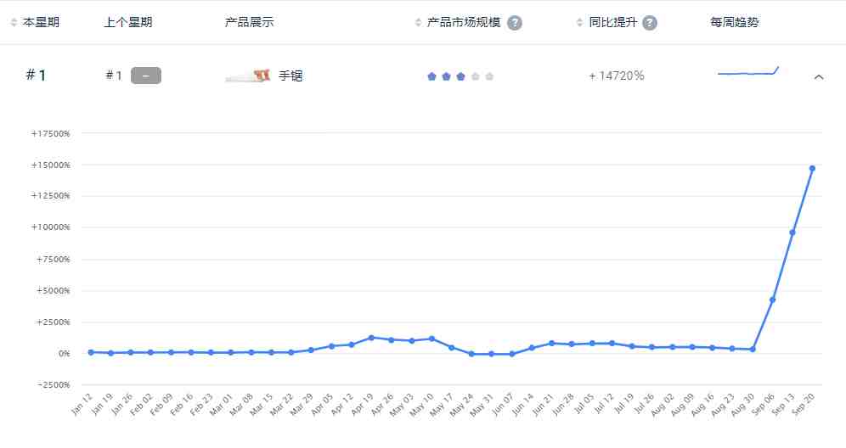Screen dimensions: 846x448
Task: Select the Sep 20 data point
Action: [812, 169]
